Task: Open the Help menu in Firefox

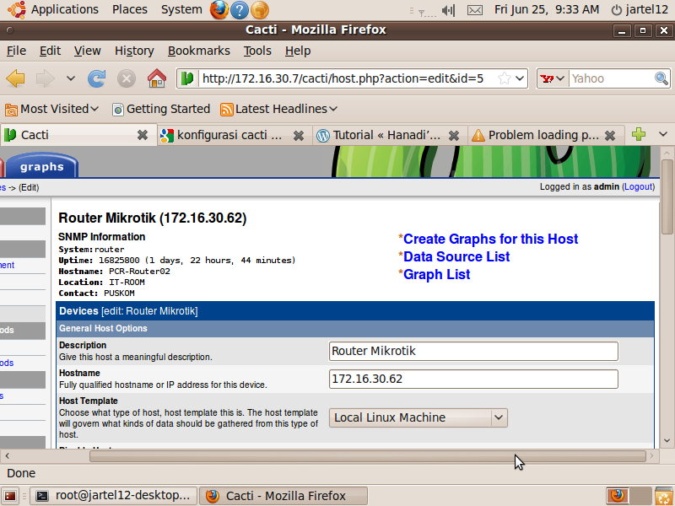Action: tap(298, 51)
